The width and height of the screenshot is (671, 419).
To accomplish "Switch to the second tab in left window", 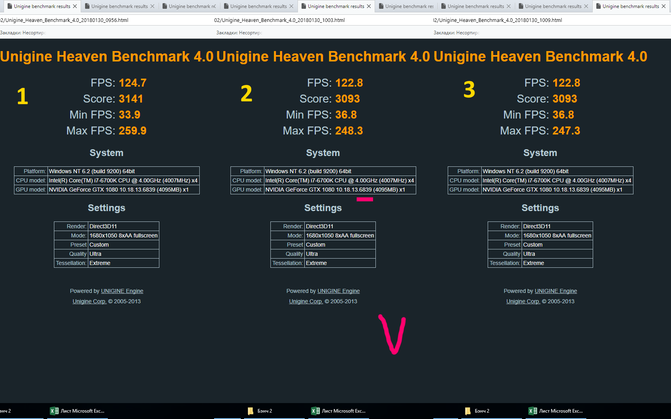I will tap(120, 6).
